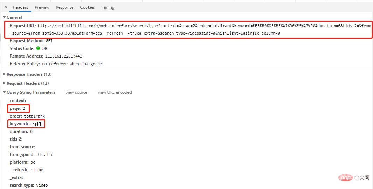Click the context parameter row
Screen dimensions: 373x189
18,101
